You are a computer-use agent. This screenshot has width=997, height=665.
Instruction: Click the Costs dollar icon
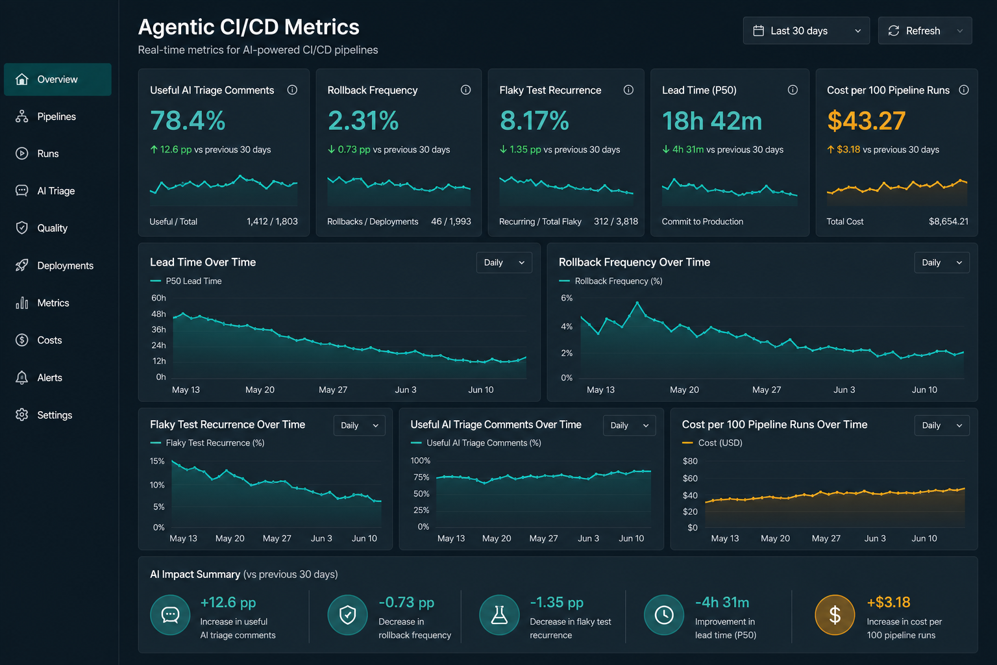click(22, 340)
